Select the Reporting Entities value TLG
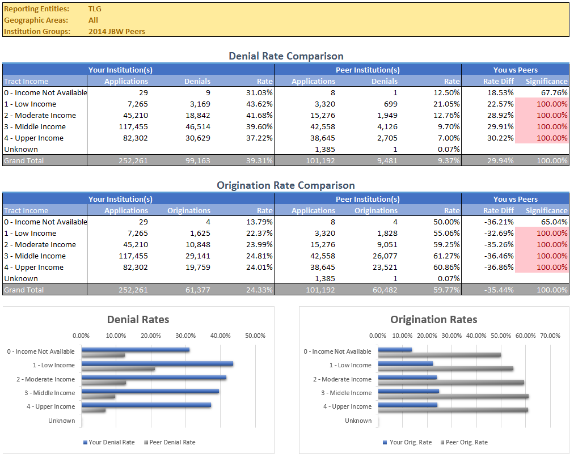574x458 pixels. [95, 9]
